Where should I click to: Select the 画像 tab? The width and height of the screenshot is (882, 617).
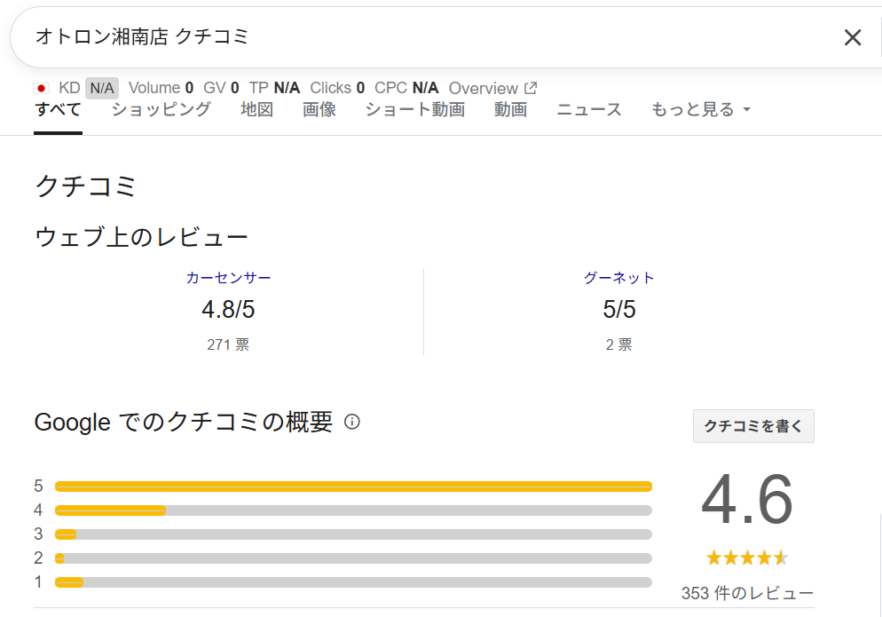(x=319, y=110)
